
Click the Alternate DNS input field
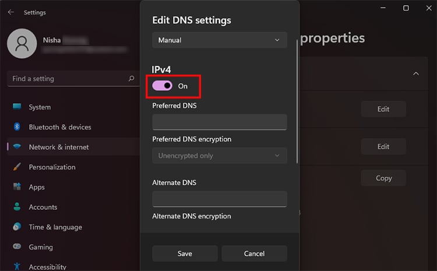tap(220, 199)
